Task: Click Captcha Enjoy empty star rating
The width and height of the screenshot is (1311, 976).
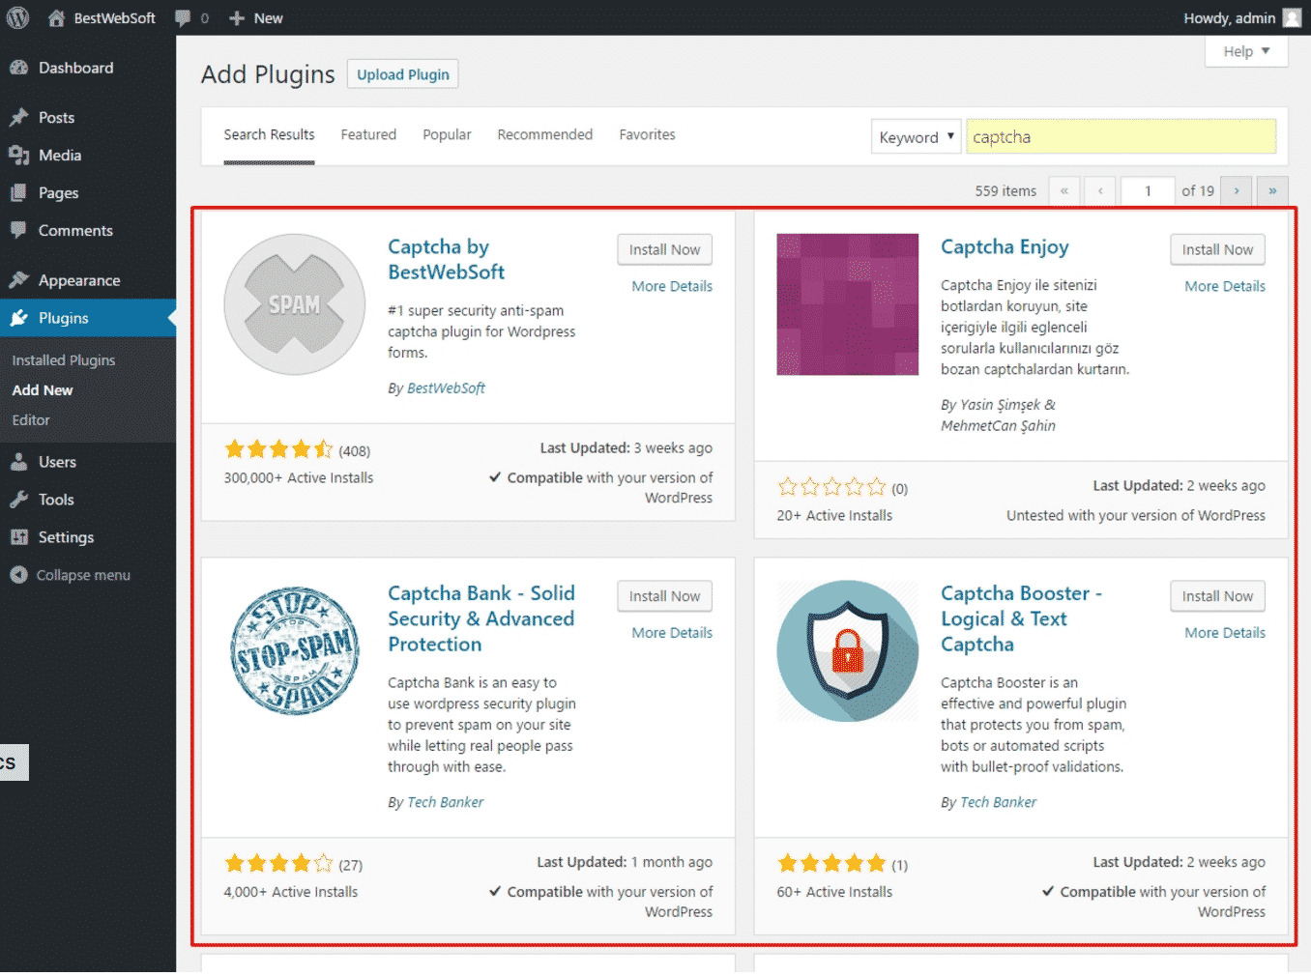Action: coord(831,487)
